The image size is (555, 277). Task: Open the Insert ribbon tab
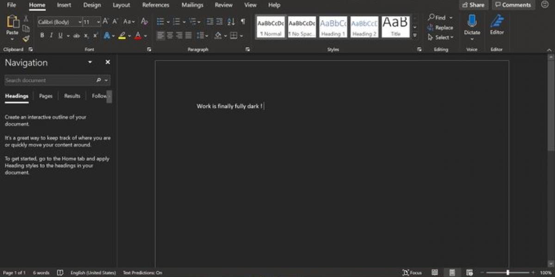pos(64,5)
